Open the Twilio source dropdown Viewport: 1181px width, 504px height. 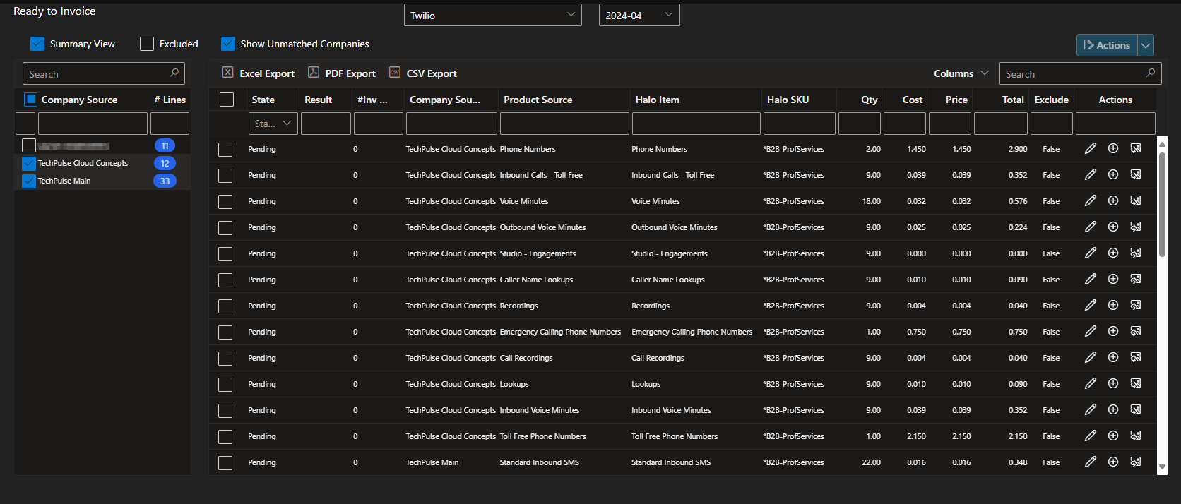(493, 15)
